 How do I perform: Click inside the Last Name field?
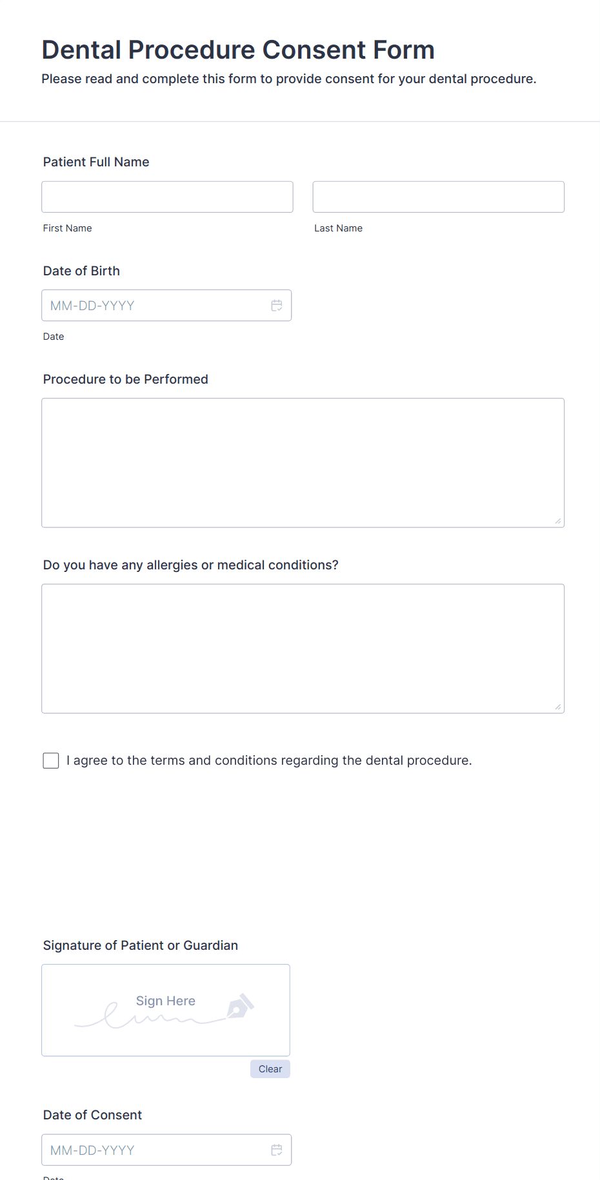click(438, 197)
